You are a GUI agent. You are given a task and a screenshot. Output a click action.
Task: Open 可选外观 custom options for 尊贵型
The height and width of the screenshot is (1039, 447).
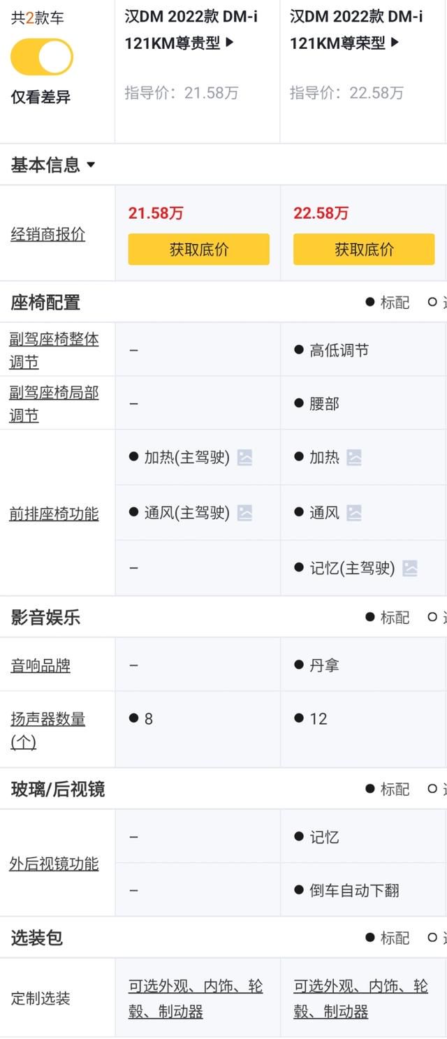(196, 999)
